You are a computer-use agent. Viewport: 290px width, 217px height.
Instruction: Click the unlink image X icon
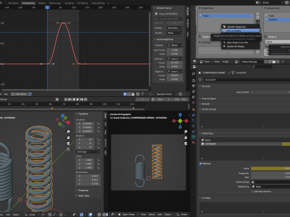pyautogui.click(x=278, y=61)
